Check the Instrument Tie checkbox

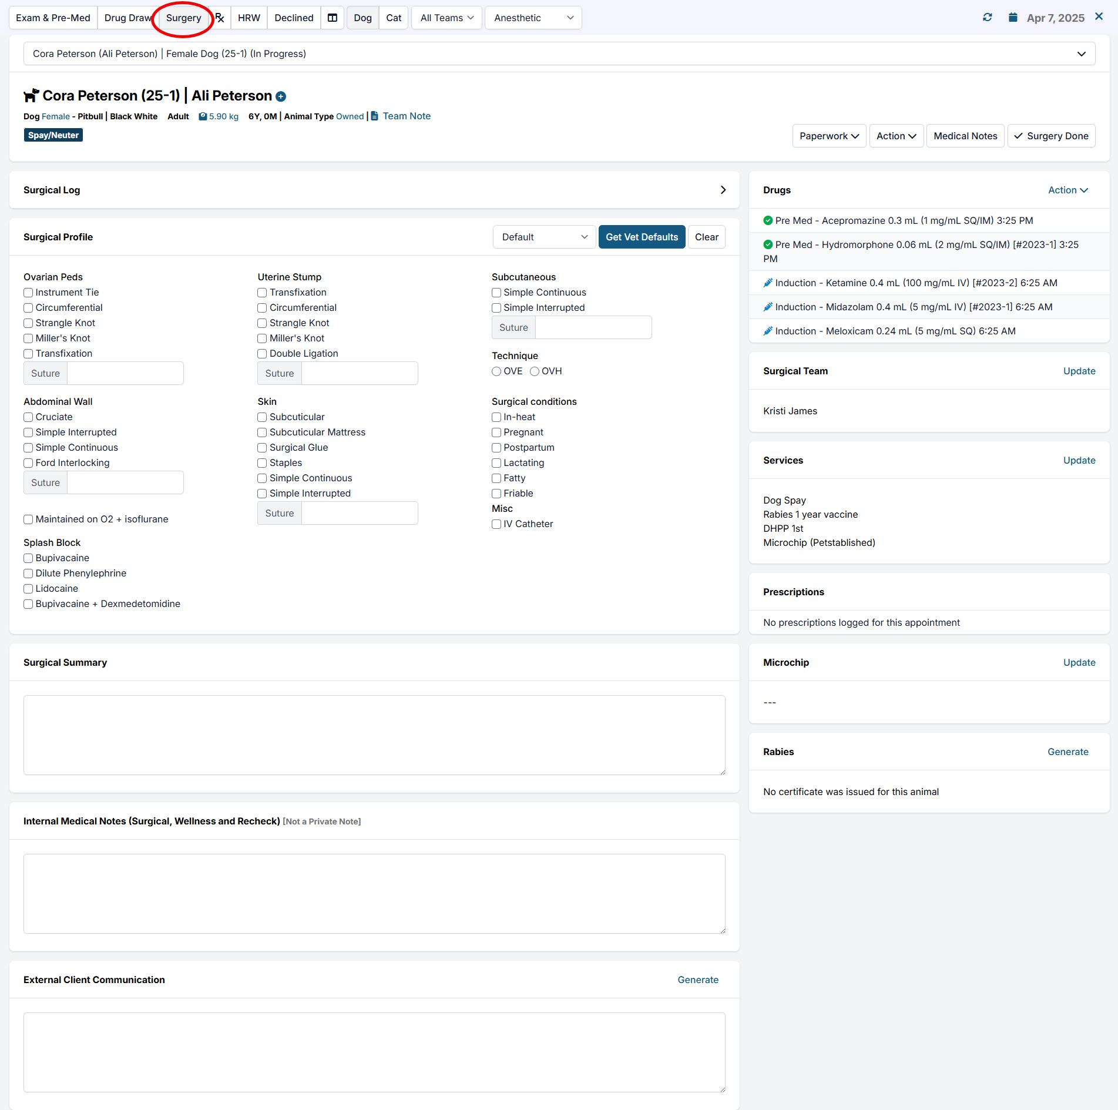click(28, 293)
